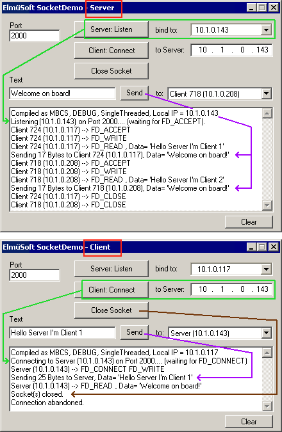Click Client: Connect in the Client window

[x=112, y=290]
